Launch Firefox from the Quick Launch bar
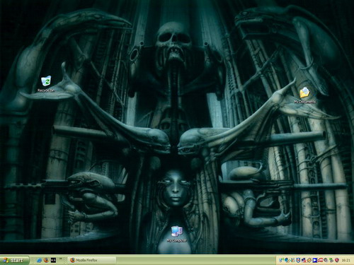The image size is (354, 265). (x=46, y=260)
